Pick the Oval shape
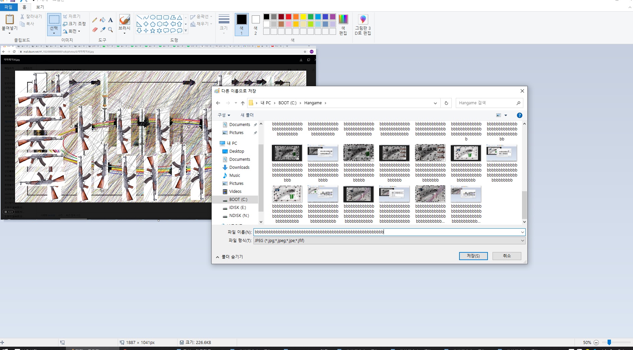The height and width of the screenshot is (350, 633). coord(152,17)
